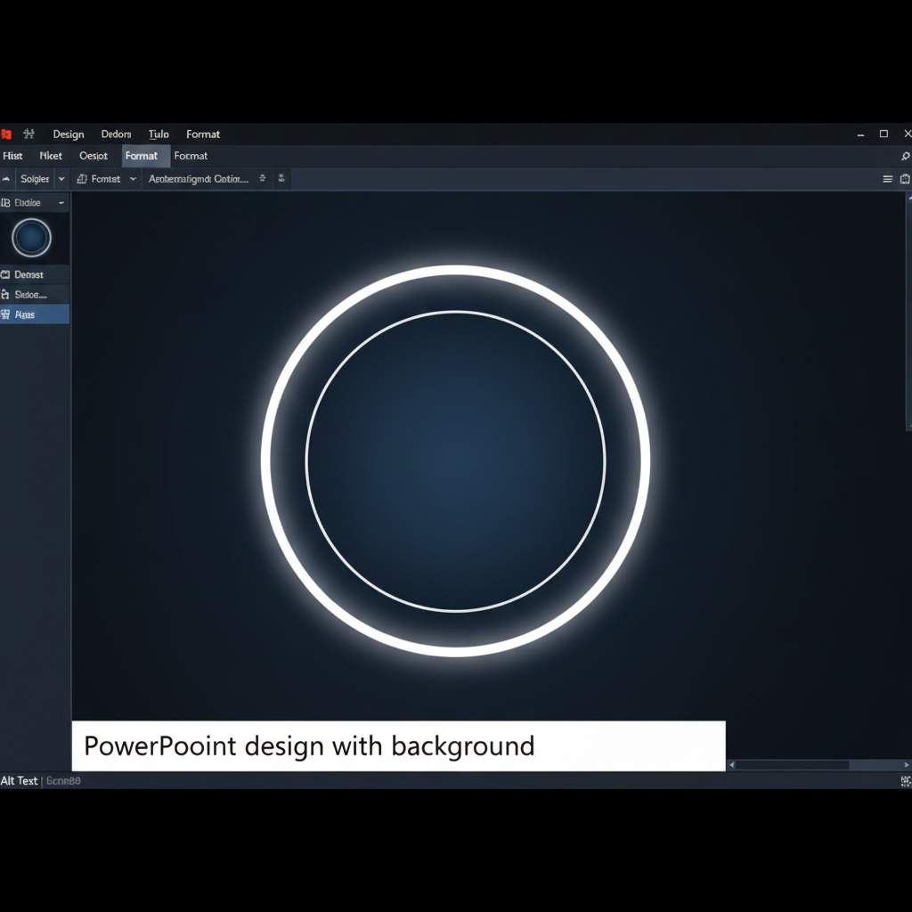Click the Alt Text label in the status bar
This screenshot has width=912, height=912.
pyautogui.click(x=20, y=780)
